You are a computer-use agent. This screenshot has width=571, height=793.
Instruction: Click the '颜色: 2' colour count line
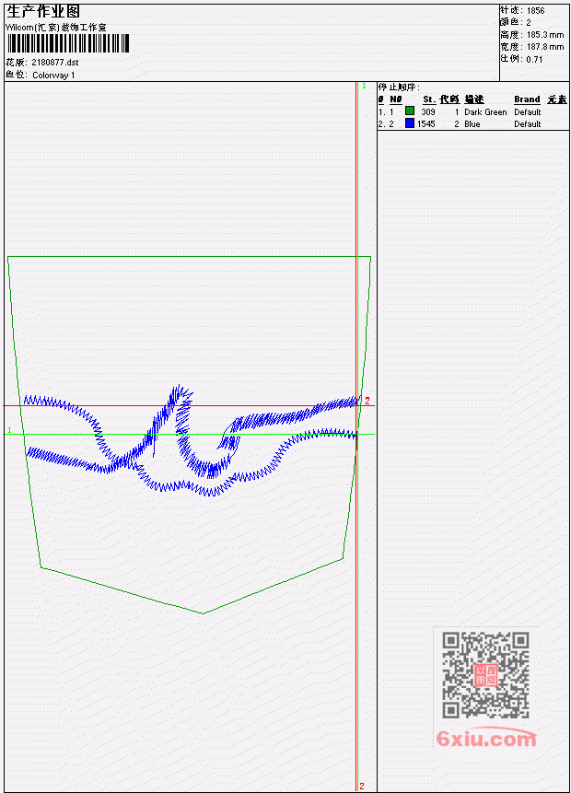pos(516,22)
